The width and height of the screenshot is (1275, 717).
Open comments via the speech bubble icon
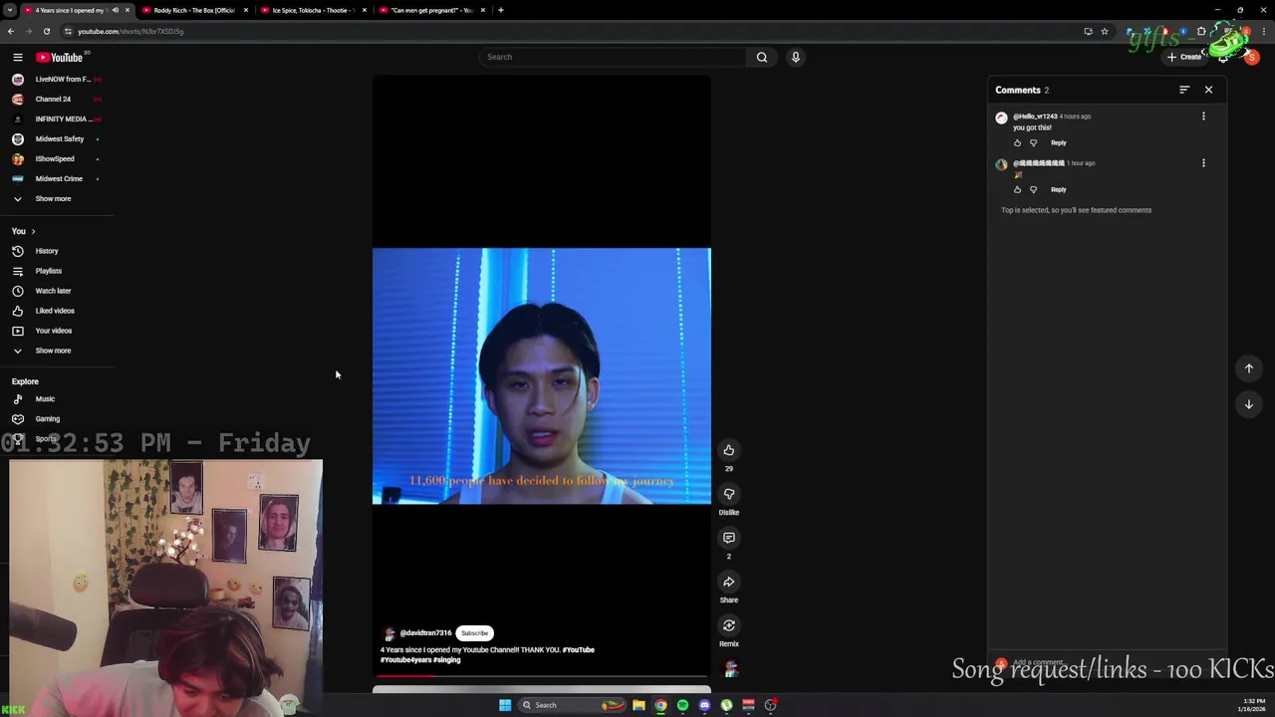pos(729,538)
